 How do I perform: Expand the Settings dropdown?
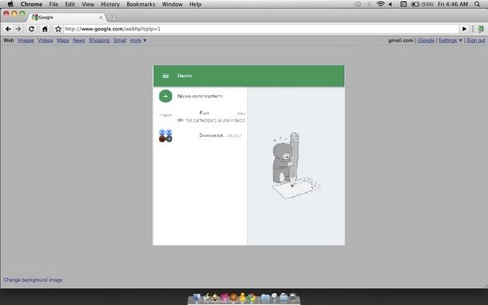pos(450,41)
